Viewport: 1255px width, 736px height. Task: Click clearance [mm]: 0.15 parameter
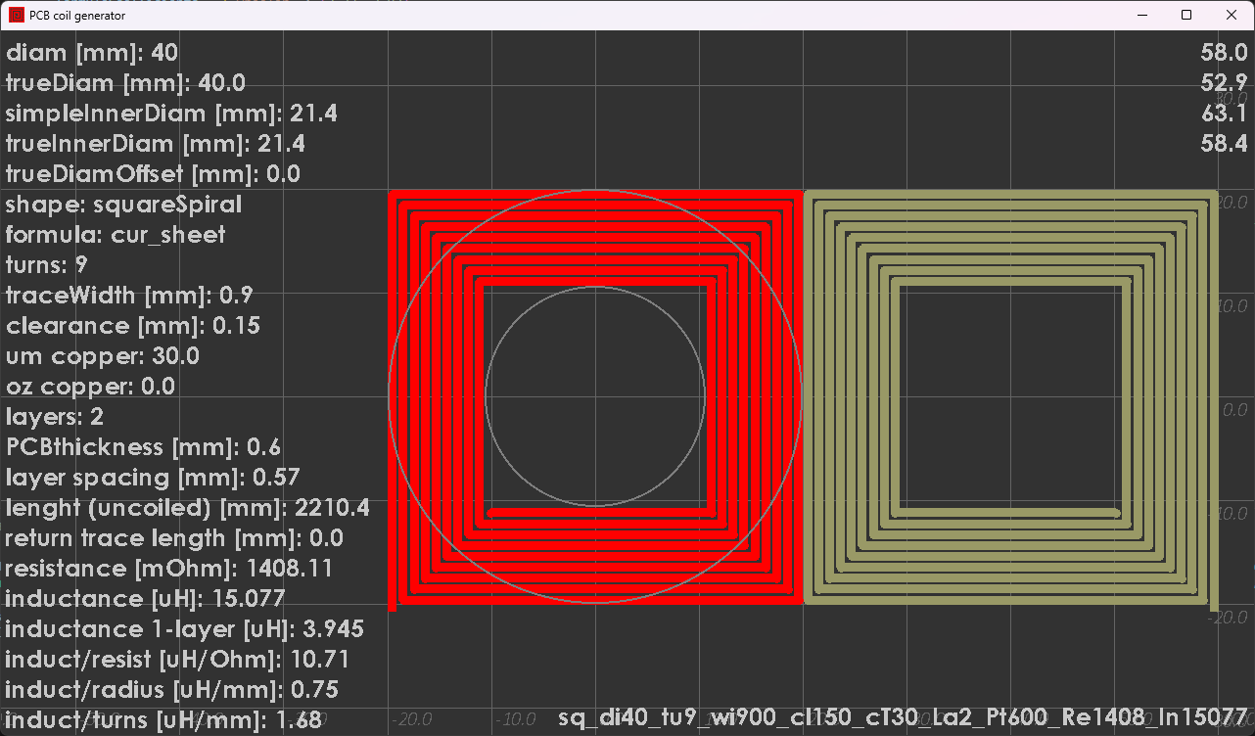pos(133,326)
